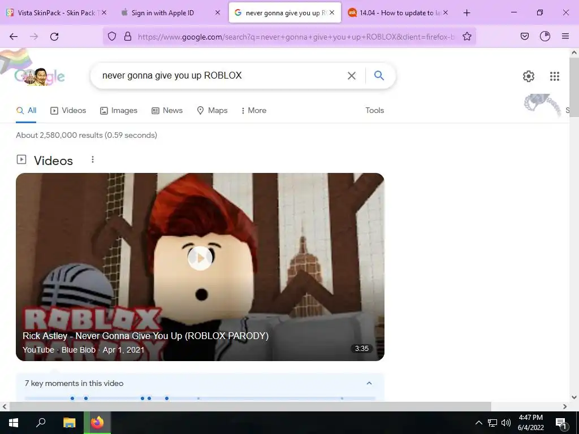Click the blue magnifier search button
Screen dimensions: 579x434
pyautogui.click(x=379, y=75)
